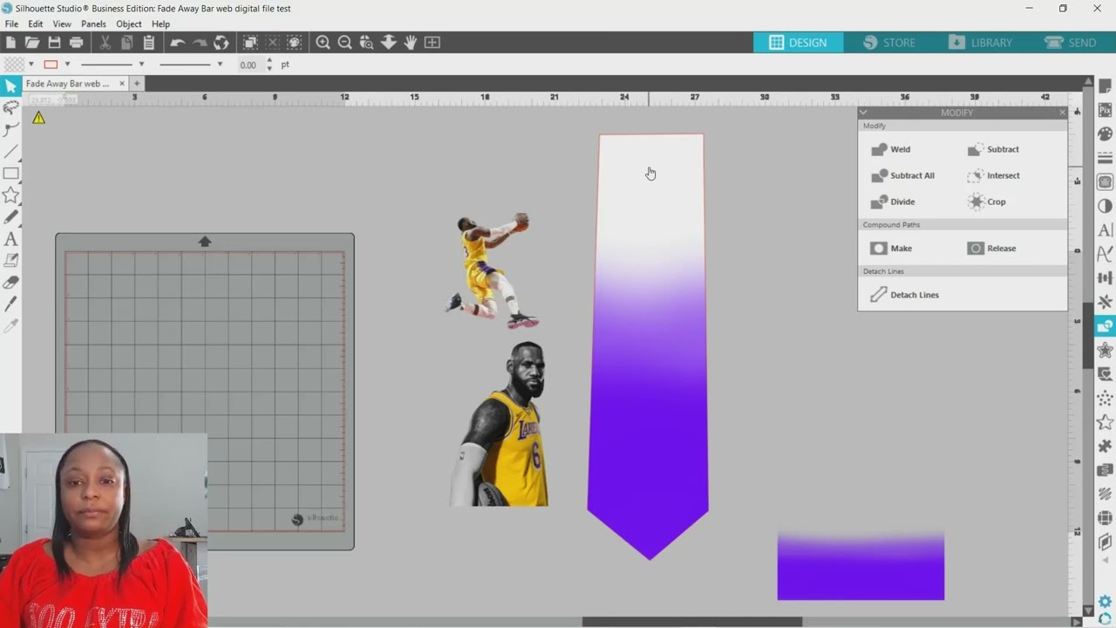Paste from clipboard icon
This screenshot has width=1116, height=628.
click(148, 42)
